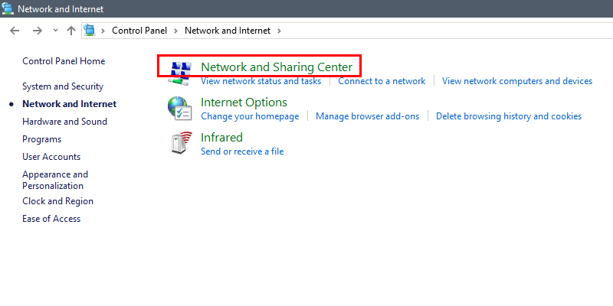Screen dimensions: 613x306
Task: Select Hardware and Sound category
Action: coord(64,122)
